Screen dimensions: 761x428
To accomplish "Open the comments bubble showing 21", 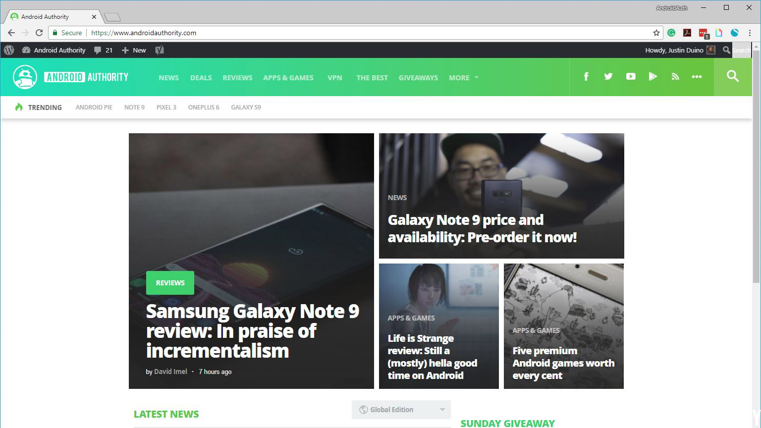I will click(103, 50).
